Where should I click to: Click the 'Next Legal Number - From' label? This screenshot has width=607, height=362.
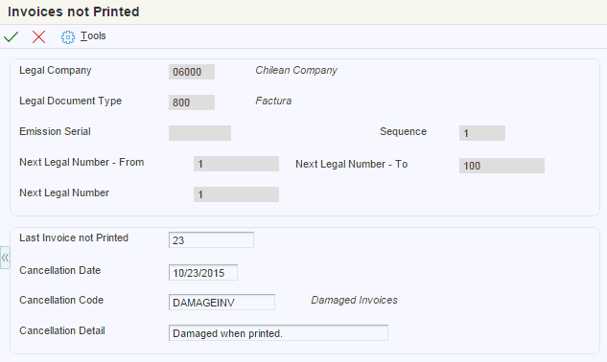82,162
